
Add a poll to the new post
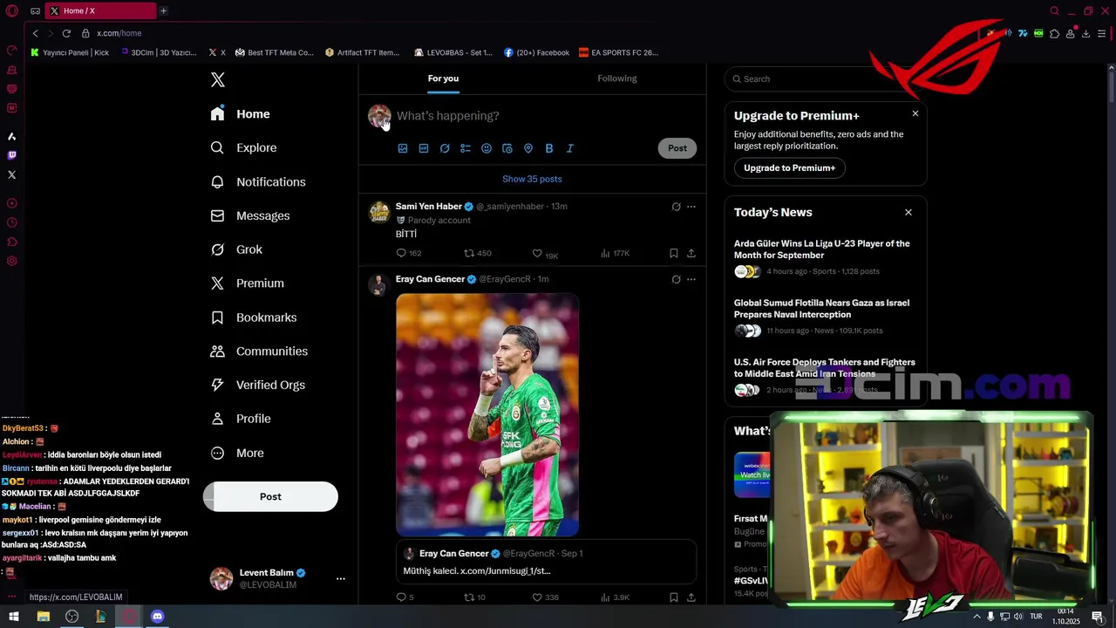pyautogui.click(x=466, y=148)
